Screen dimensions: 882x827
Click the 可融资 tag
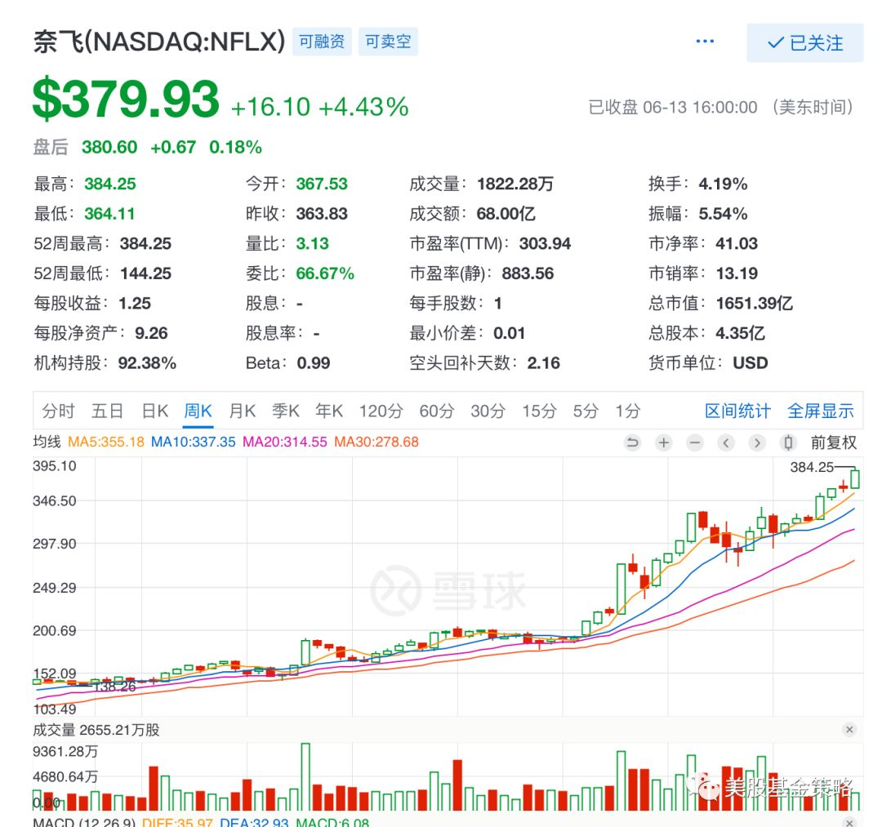pyautogui.click(x=322, y=41)
